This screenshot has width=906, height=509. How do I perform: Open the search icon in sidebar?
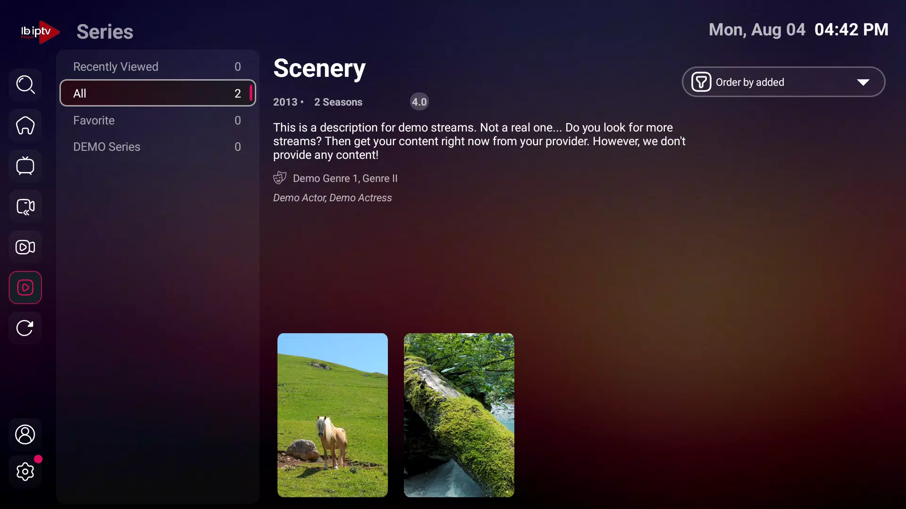25,85
